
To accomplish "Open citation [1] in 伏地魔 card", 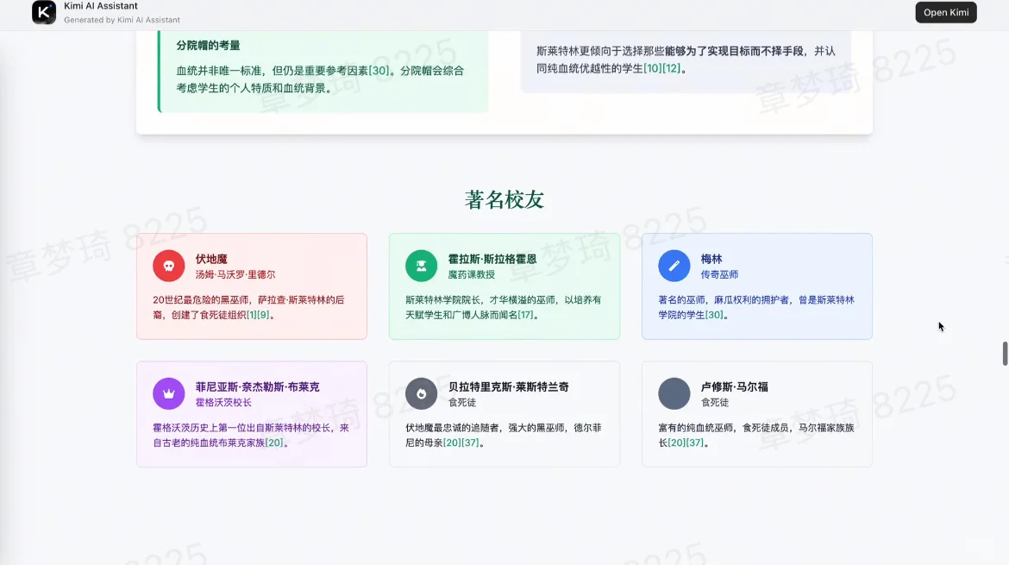I will click(x=252, y=316).
